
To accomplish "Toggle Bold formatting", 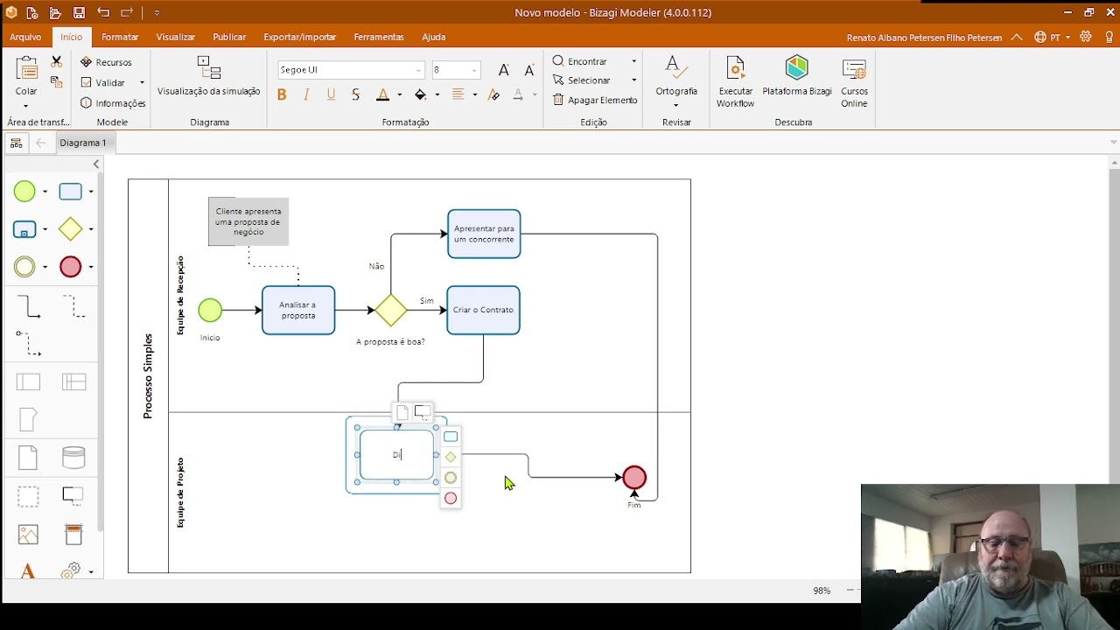I will 282,94.
